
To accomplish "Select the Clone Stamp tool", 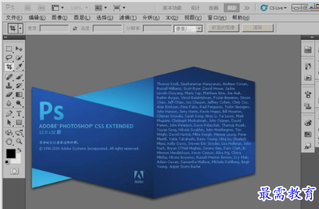I will tap(9, 86).
